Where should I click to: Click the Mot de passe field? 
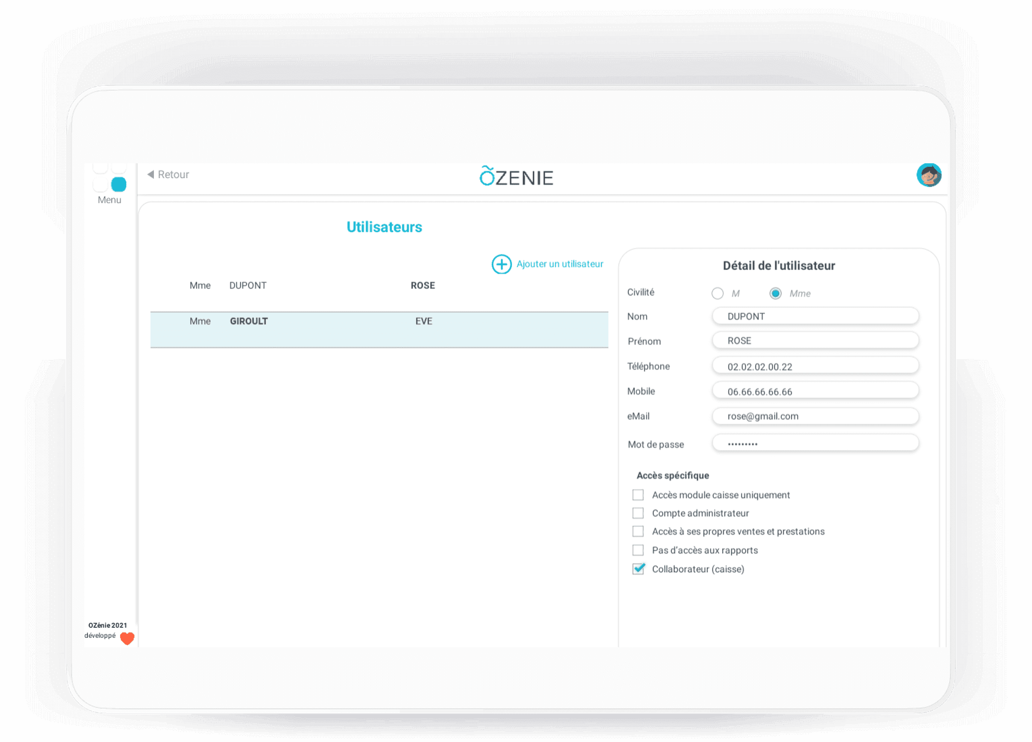pos(815,443)
